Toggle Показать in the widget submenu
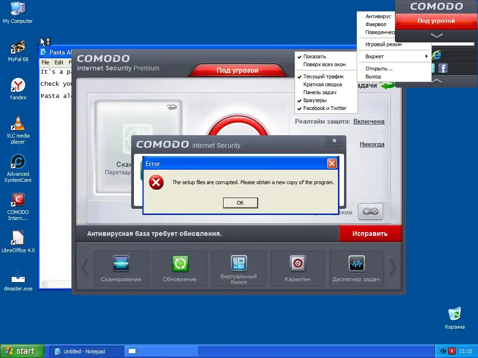The width and height of the screenshot is (478, 358). click(x=326, y=56)
